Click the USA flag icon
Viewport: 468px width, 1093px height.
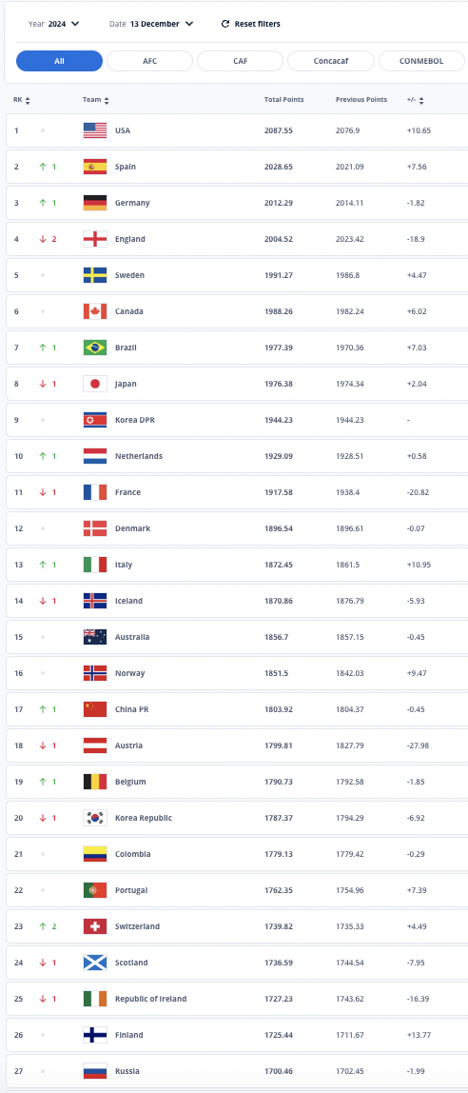pos(95,130)
